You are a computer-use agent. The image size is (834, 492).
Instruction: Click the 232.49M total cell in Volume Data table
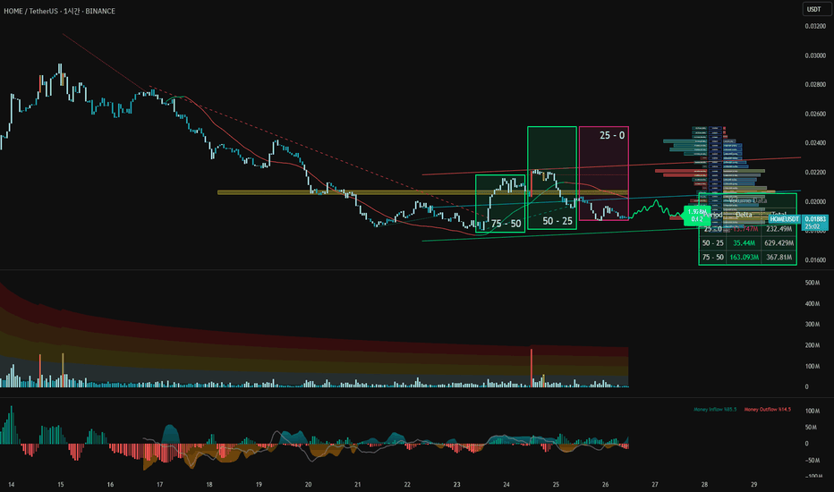pyautogui.click(x=779, y=229)
